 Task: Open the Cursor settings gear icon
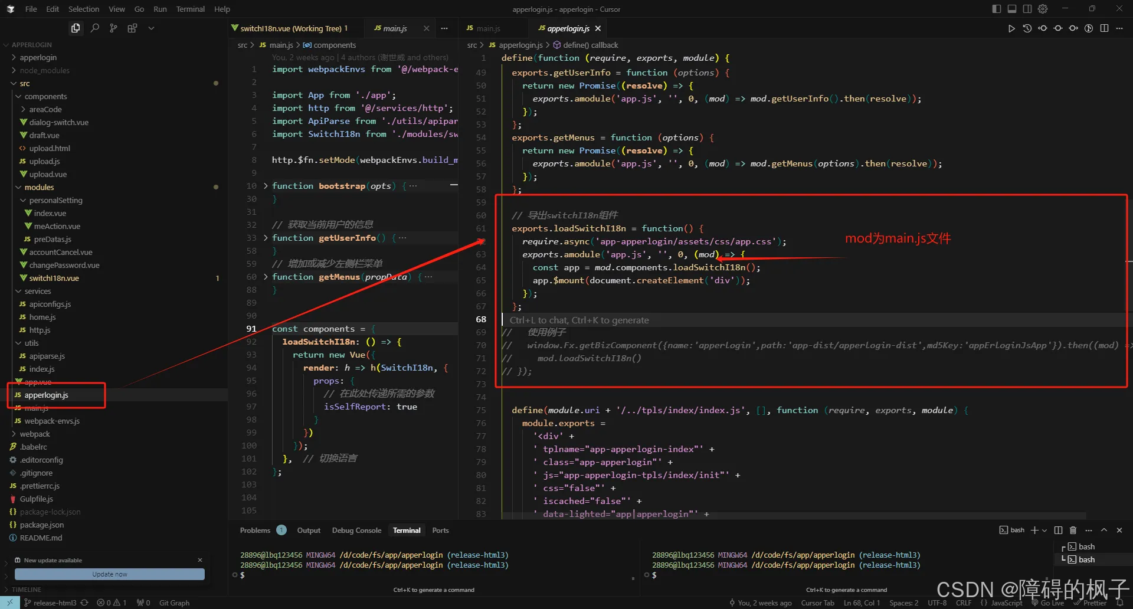click(1043, 9)
